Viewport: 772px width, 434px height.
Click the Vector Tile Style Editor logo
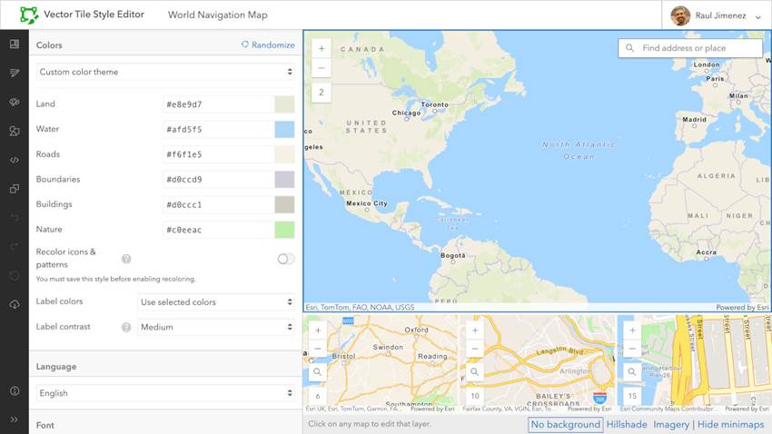29,15
